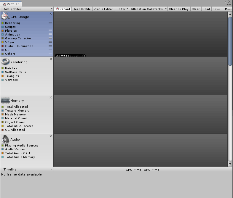The height and width of the screenshot is (198, 233).
Task: Click the Rendering torus icon
Action: click(5, 62)
